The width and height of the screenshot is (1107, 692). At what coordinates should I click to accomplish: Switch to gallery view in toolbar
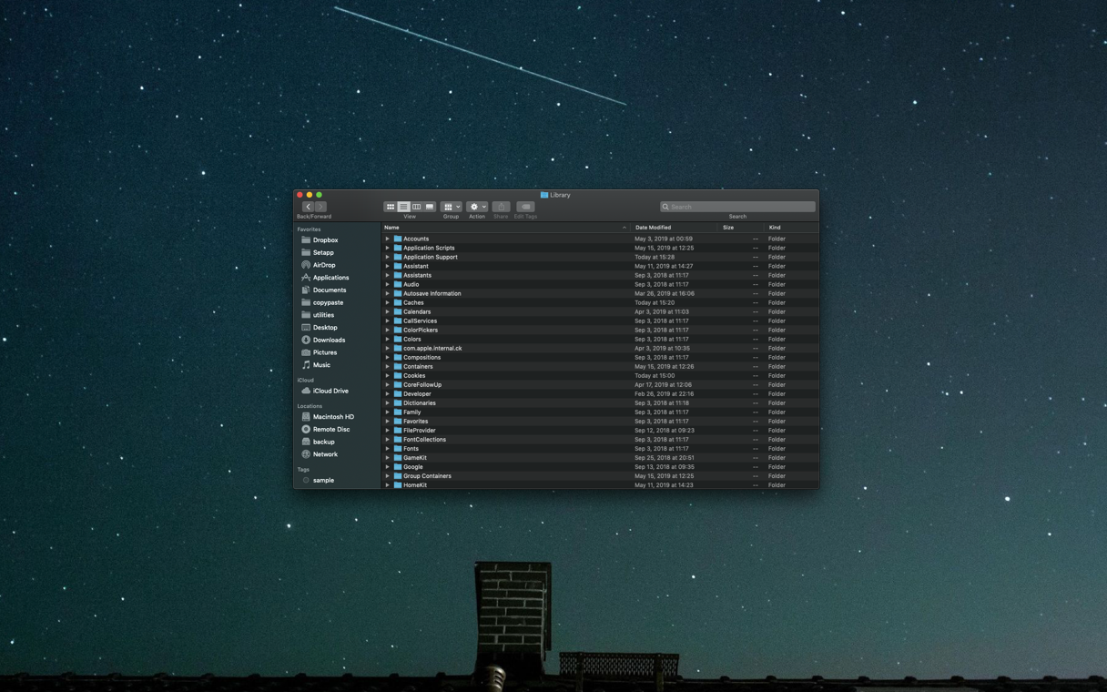click(430, 207)
